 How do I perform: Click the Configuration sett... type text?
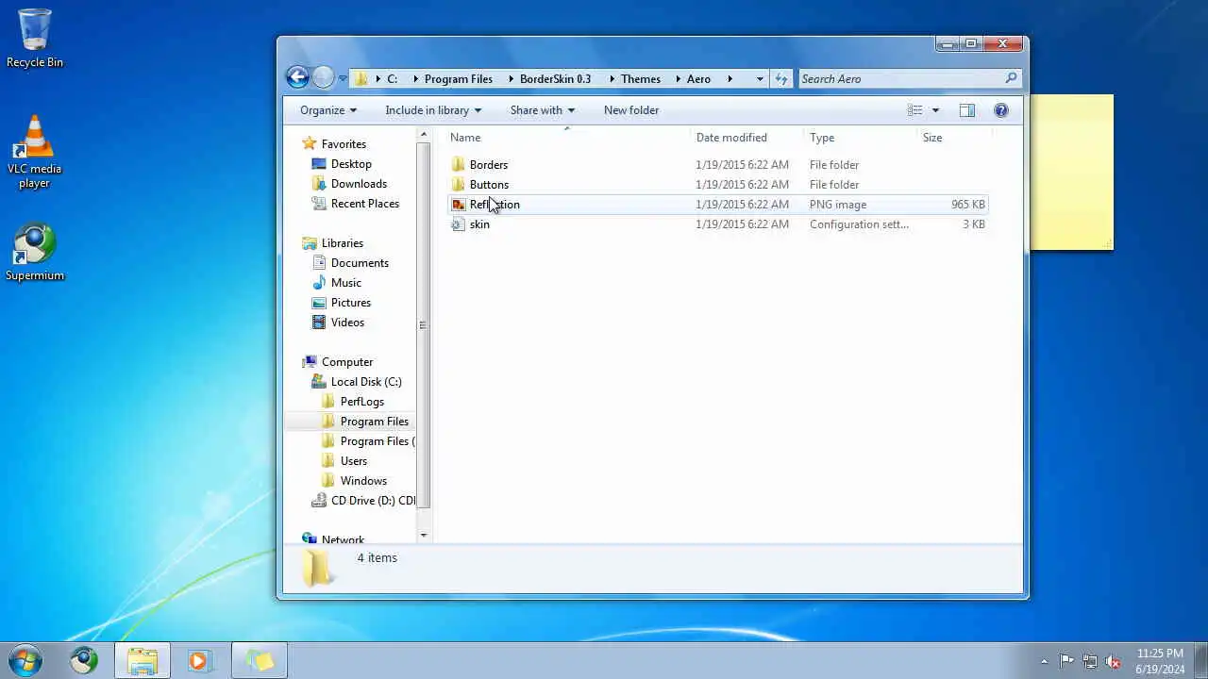(859, 224)
